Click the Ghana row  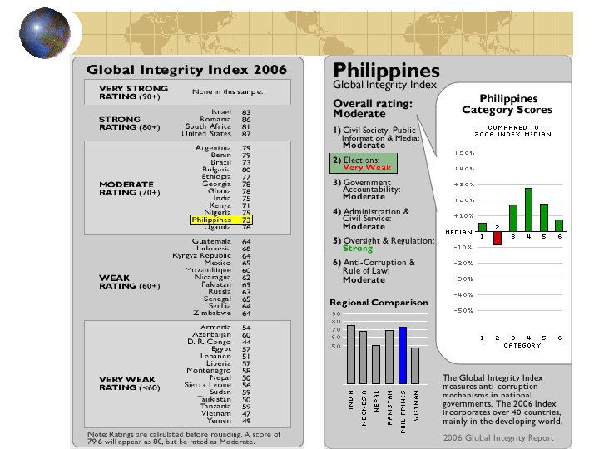tap(230, 191)
